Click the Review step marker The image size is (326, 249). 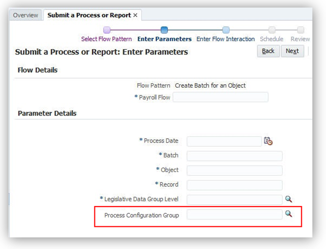(x=300, y=30)
